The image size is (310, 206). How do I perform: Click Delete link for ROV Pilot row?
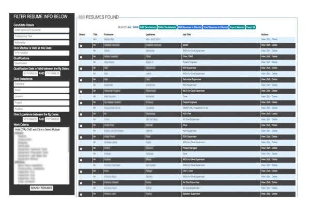pyautogui.click(x=274, y=114)
